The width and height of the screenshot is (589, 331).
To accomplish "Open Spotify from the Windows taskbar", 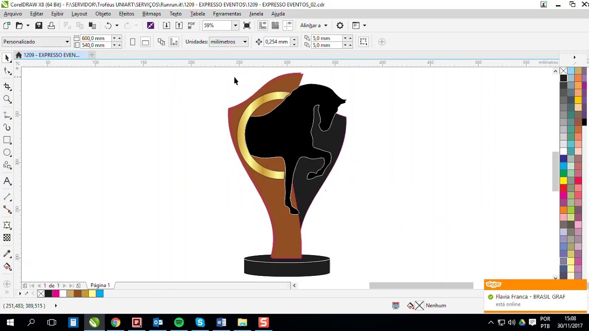I will click(179, 322).
